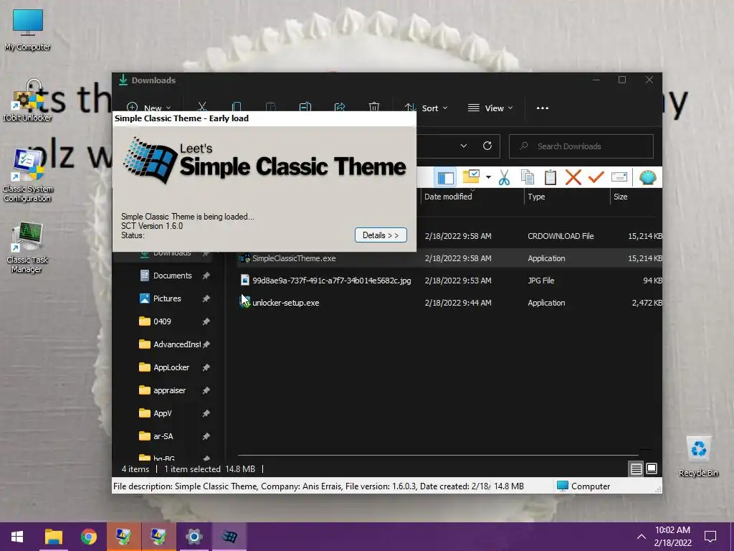Click the Share icon in Explorer command bar
The width and height of the screenshot is (734, 551).
[x=340, y=108]
